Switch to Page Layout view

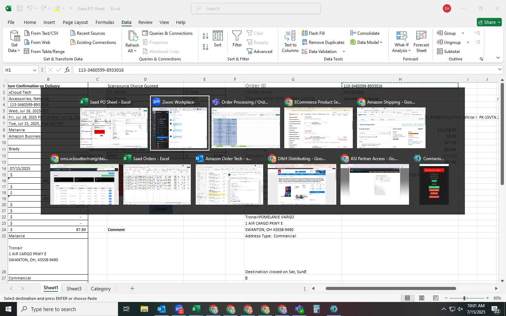422,298
